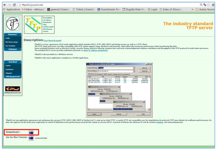Click Download in the TFTP link menu
Screen dimensions: 216x151
pos(47,22)
